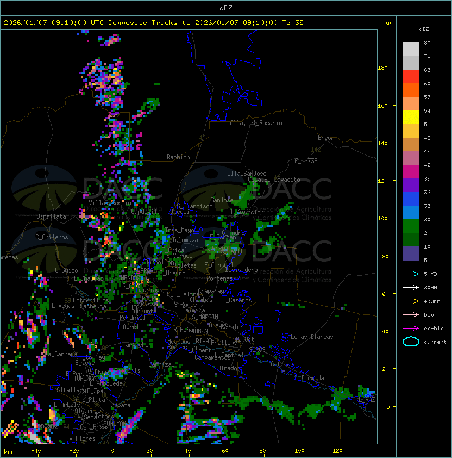Click the 'dBZ' label above color scale
This screenshot has width=452, height=458.
[424, 29]
